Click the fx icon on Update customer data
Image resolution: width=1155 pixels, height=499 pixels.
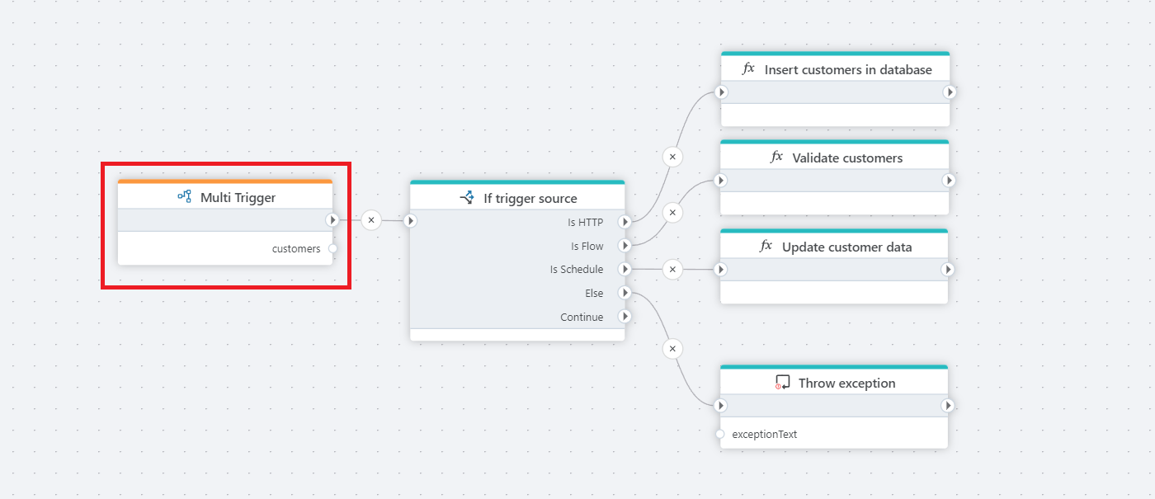766,247
